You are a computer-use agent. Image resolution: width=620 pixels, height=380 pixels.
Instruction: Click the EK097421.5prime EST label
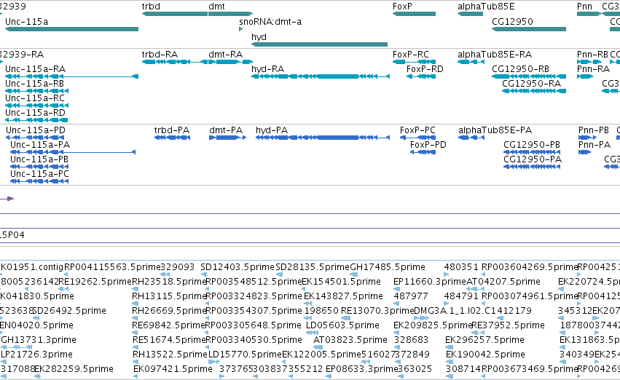(173, 369)
